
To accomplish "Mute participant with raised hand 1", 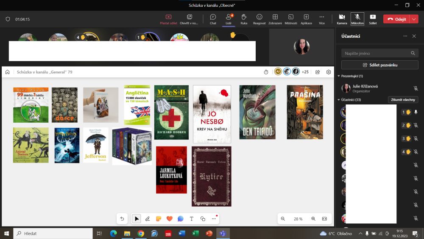I will [x=416, y=112].
